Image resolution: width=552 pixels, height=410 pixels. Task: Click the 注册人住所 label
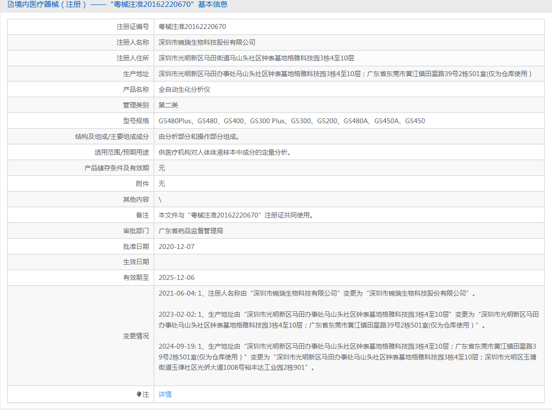[x=133, y=58]
